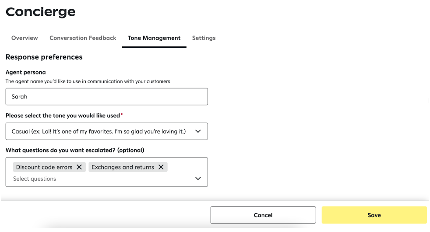This screenshot has width=430, height=232.
Task: Click the chevron arrow in tone selector
Action: pyautogui.click(x=198, y=131)
